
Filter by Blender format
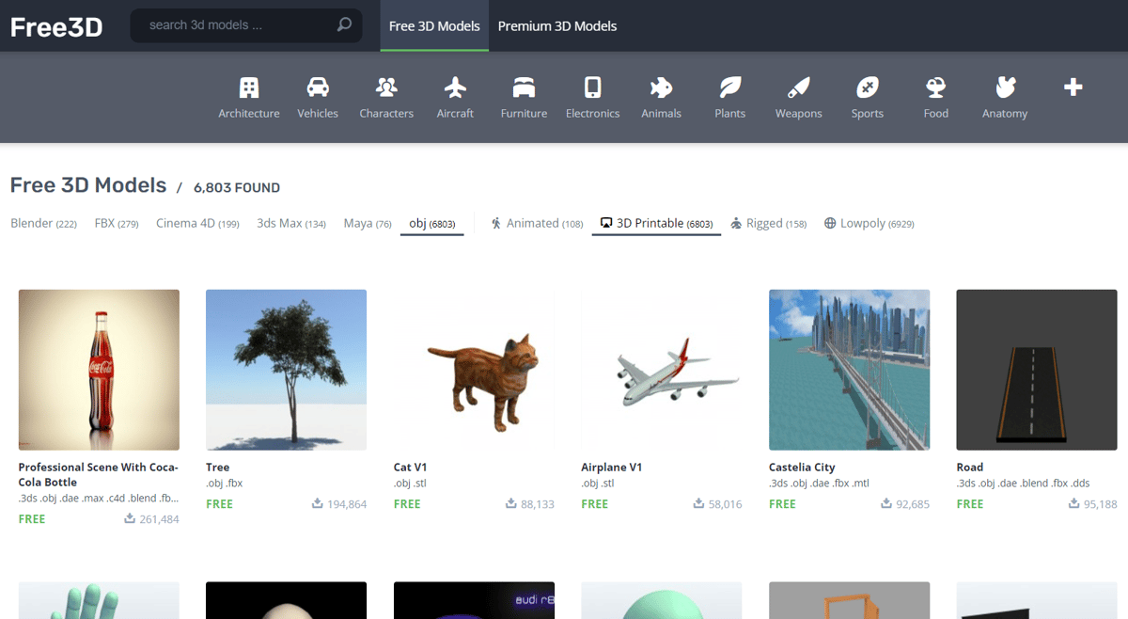[43, 223]
